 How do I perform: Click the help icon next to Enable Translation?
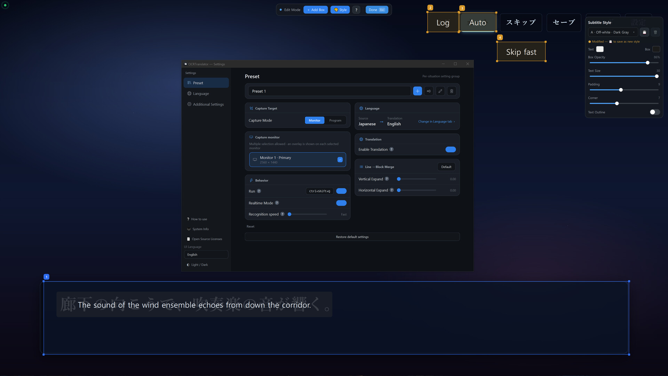point(391,149)
